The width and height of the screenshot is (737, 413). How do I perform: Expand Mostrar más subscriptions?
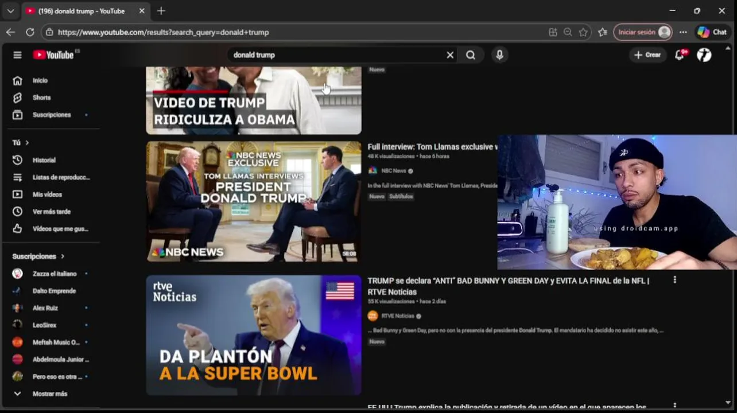(x=51, y=395)
